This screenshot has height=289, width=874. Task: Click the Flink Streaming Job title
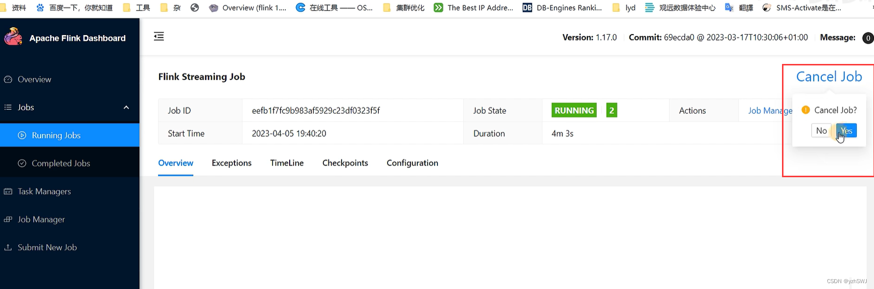(202, 77)
